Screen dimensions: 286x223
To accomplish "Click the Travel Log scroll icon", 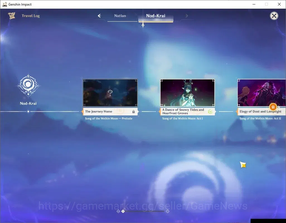I will pos(12,16).
